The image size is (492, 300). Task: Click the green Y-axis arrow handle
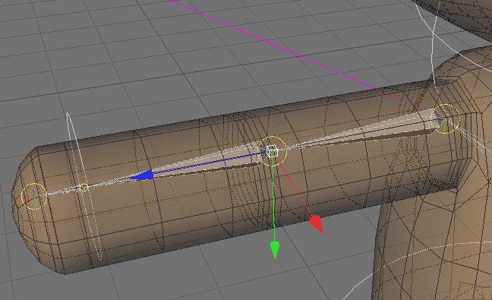click(275, 250)
